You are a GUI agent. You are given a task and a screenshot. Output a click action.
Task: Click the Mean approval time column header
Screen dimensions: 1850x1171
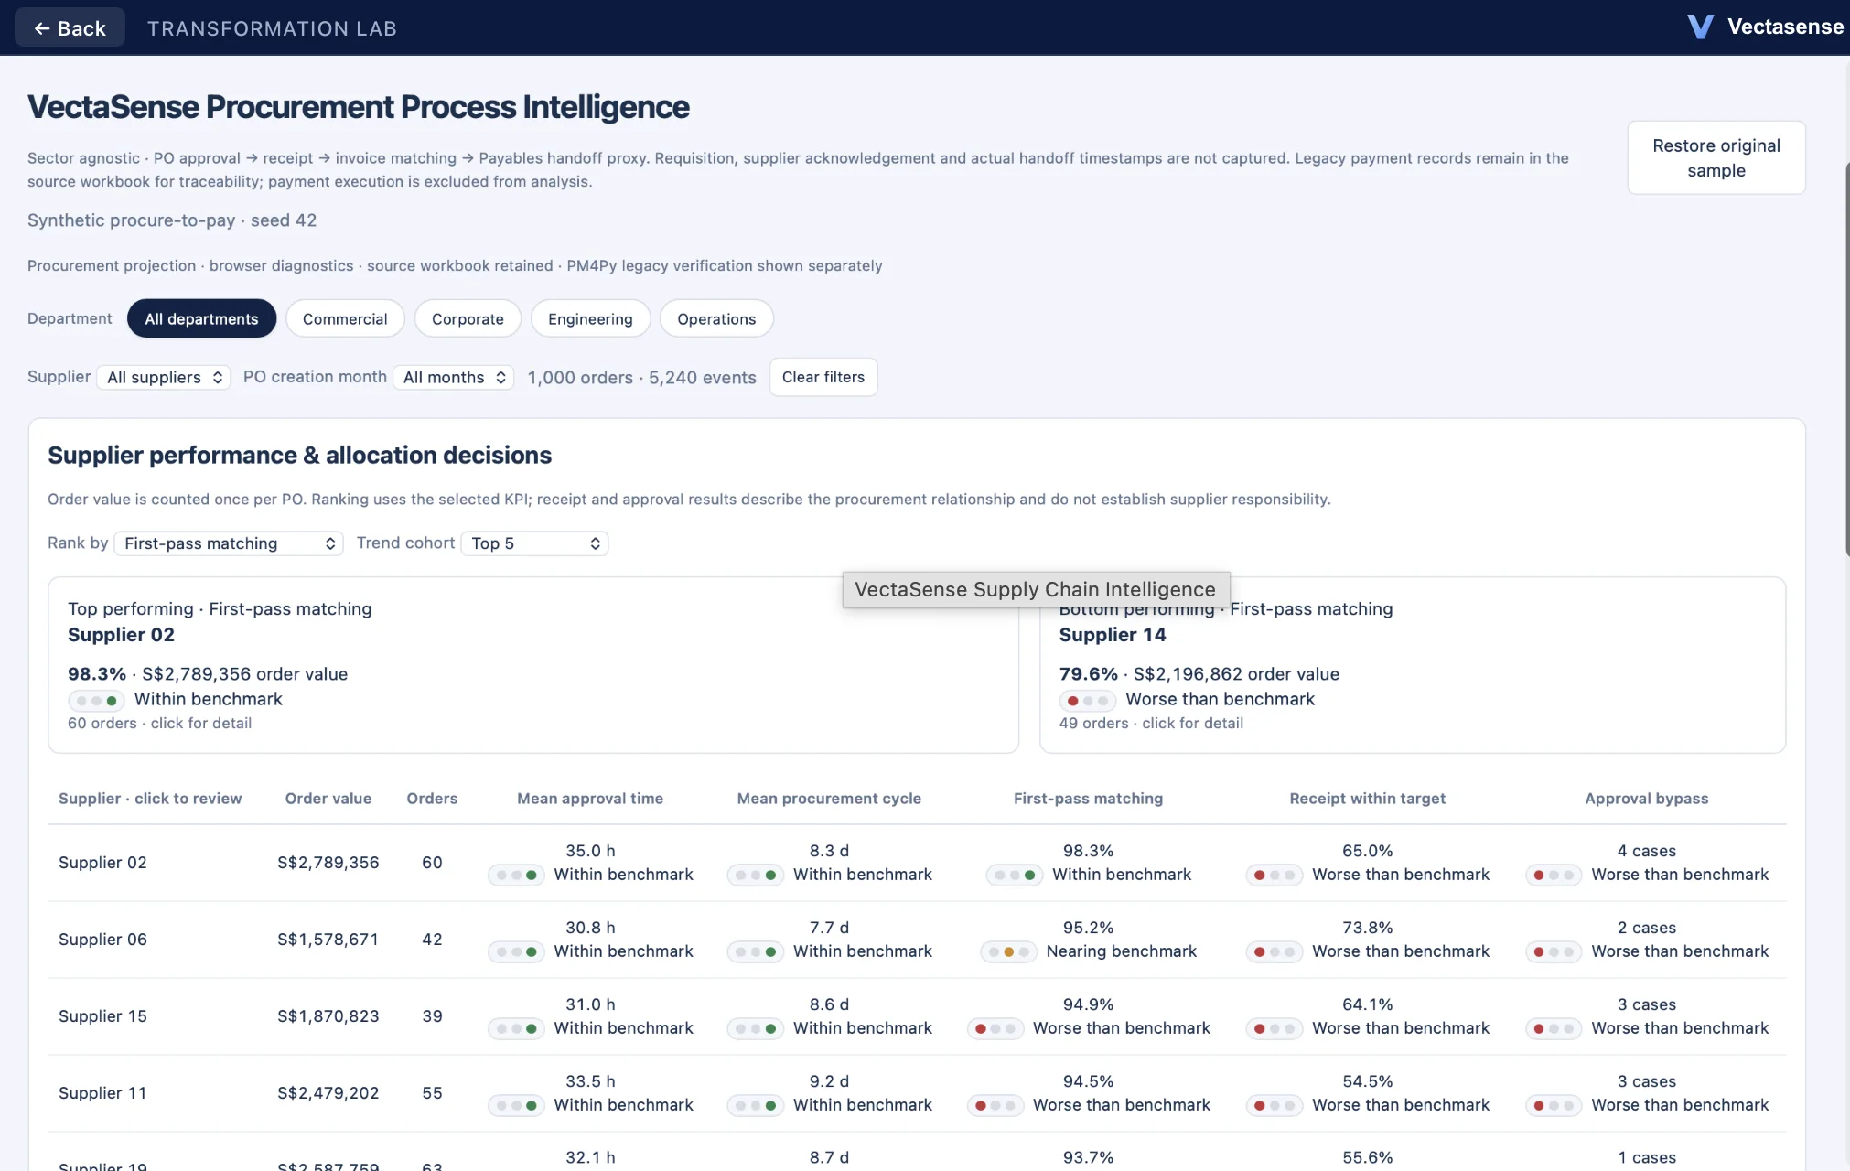pyautogui.click(x=590, y=799)
